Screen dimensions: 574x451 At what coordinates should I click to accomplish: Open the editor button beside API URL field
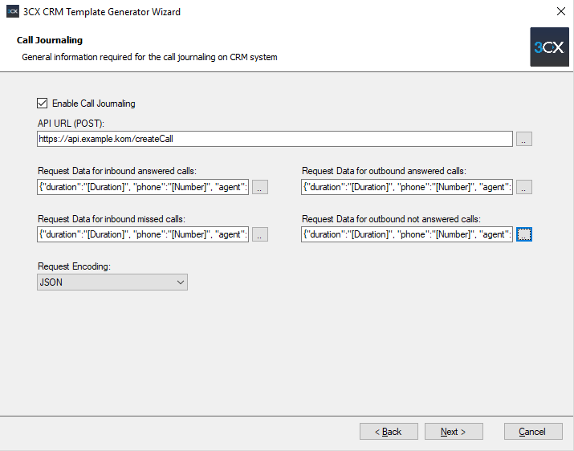[524, 139]
